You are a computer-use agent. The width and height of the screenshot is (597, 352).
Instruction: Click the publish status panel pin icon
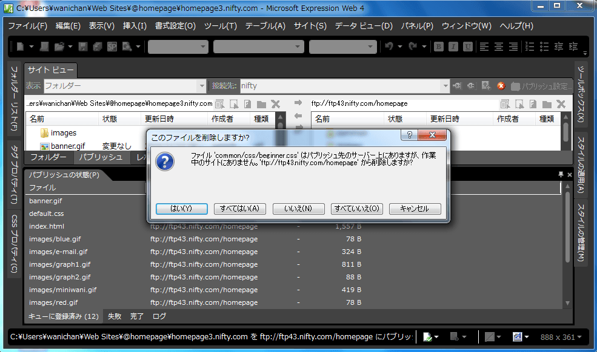coord(561,174)
